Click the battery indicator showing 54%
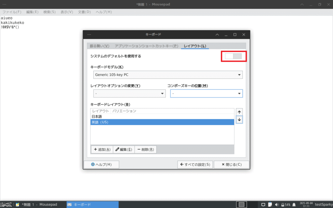 (285, 204)
